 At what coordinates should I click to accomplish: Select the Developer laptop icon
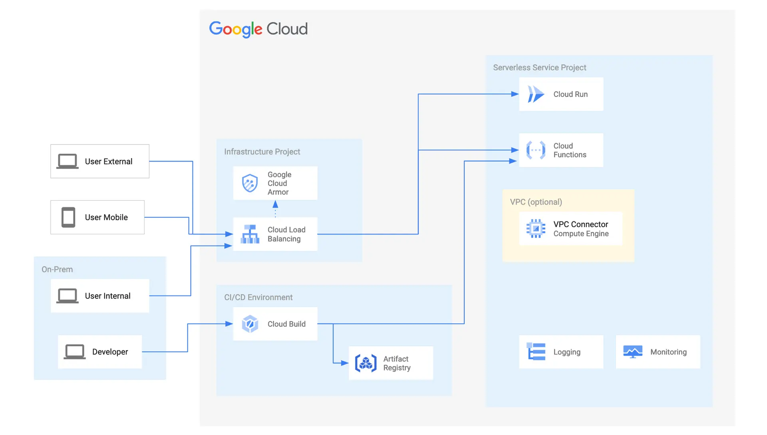(x=75, y=352)
